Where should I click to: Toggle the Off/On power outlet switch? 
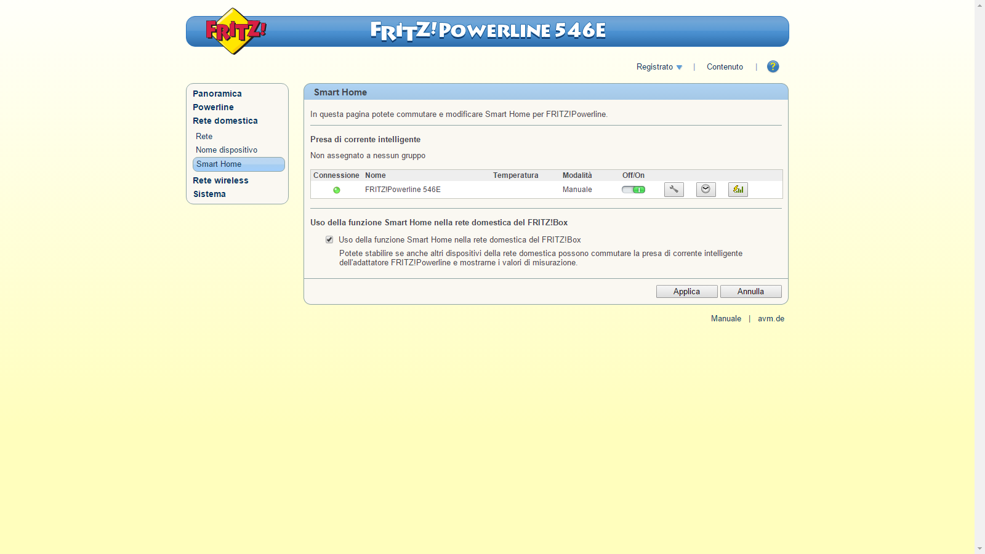click(x=633, y=190)
